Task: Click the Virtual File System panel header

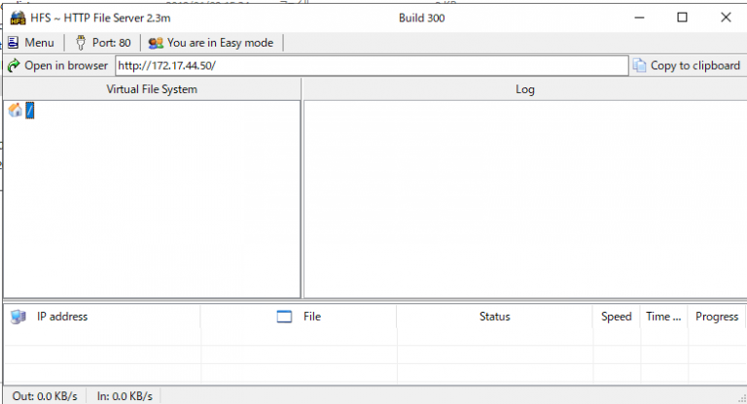Action: point(152,89)
